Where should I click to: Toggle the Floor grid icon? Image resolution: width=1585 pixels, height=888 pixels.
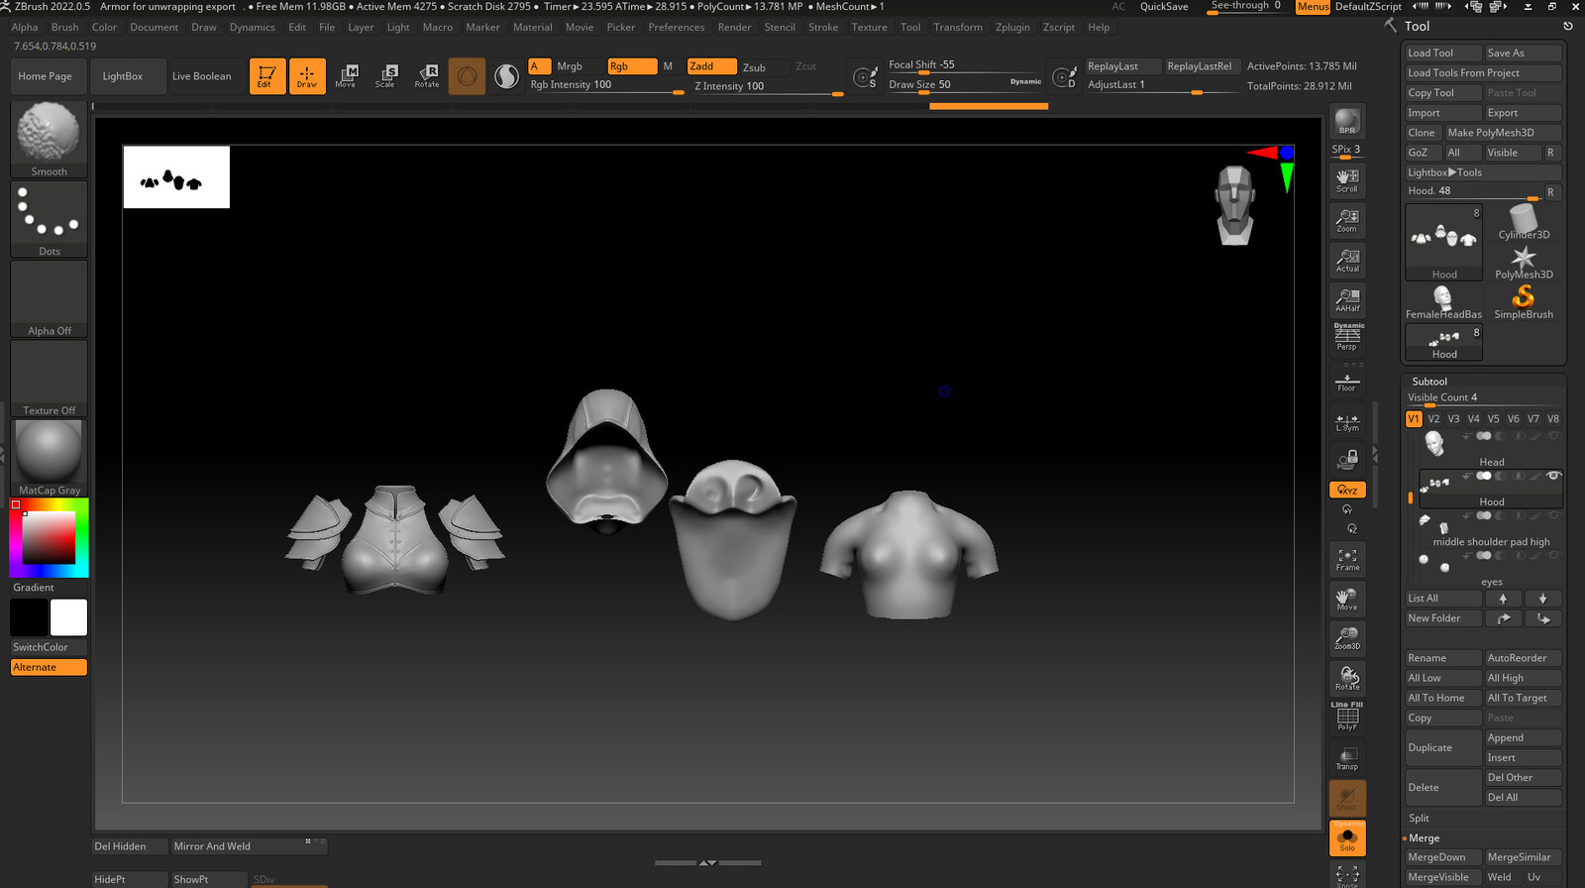(x=1347, y=382)
